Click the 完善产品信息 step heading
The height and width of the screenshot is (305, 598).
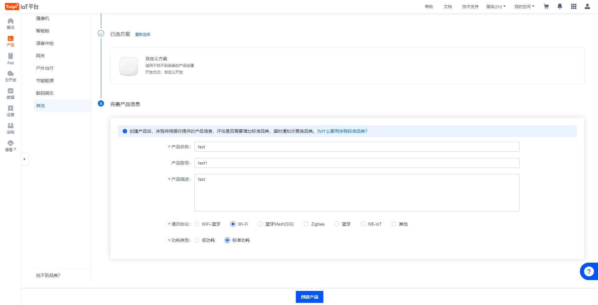pyautogui.click(x=125, y=104)
